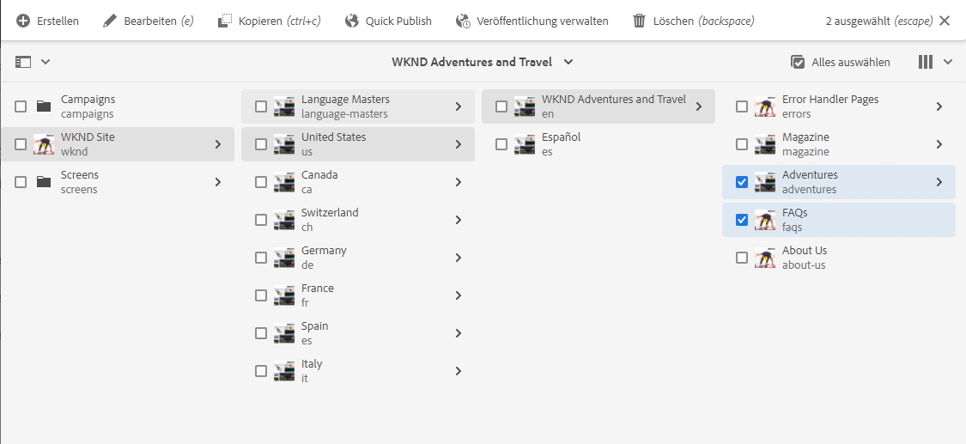Open the view mode dropdown arrow

pos(948,62)
